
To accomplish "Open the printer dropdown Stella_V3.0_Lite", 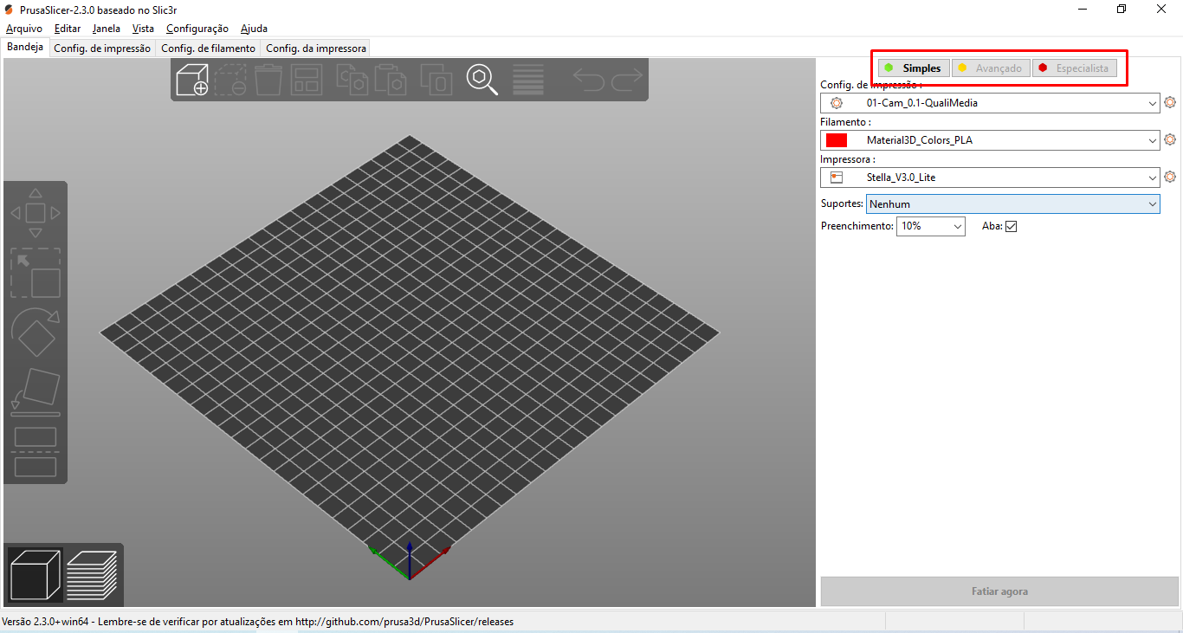I will point(990,178).
